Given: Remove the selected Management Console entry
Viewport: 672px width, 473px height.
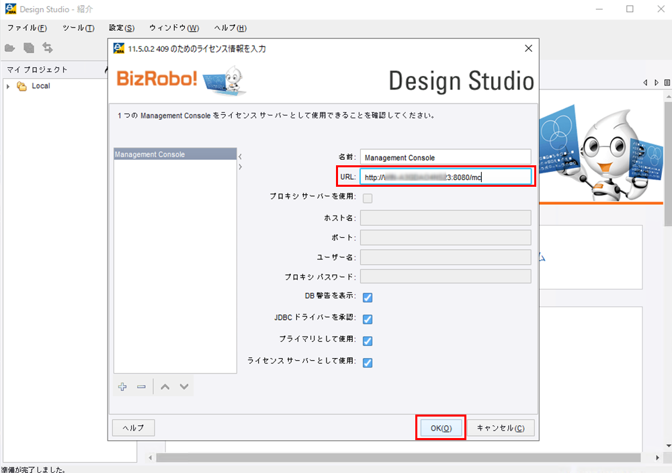Looking at the screenshot, I should tap(141, 387).
